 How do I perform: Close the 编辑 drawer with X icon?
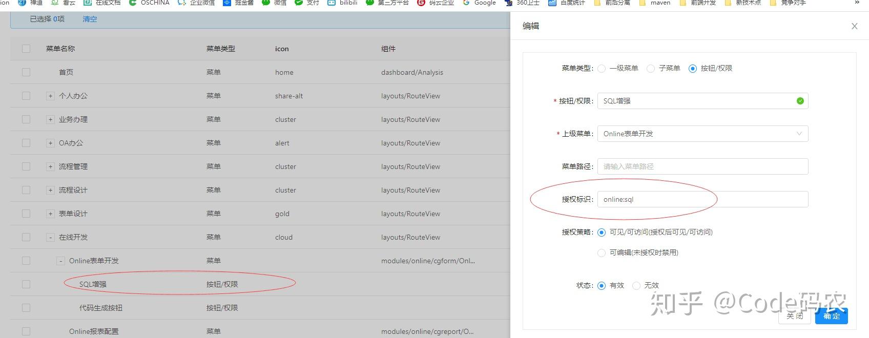pos(854,26)
